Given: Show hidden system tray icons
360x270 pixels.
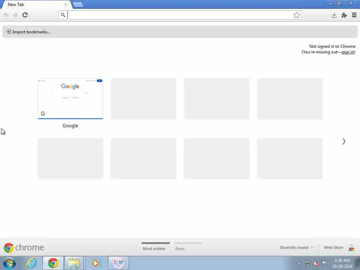Looking at the screenshot, I should tap(299, 264).
